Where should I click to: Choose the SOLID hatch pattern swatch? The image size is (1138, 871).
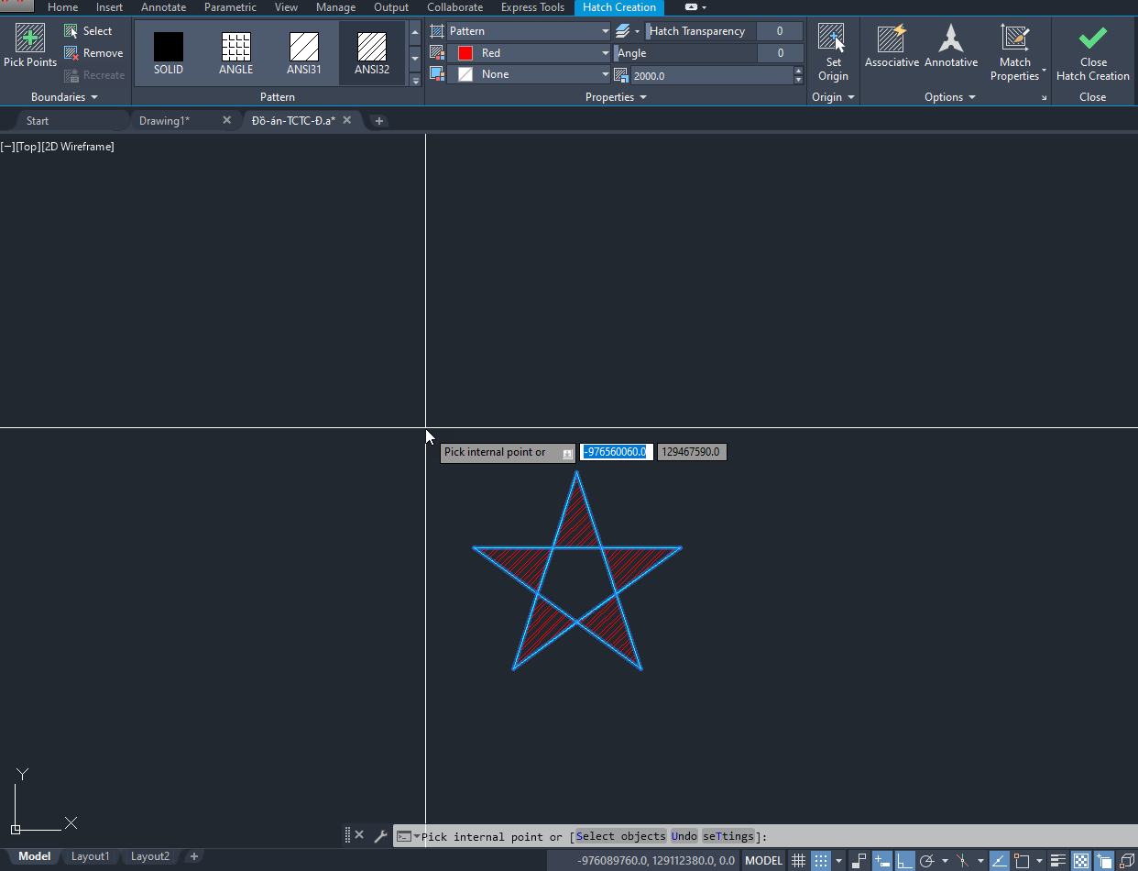tap(169, 53)
